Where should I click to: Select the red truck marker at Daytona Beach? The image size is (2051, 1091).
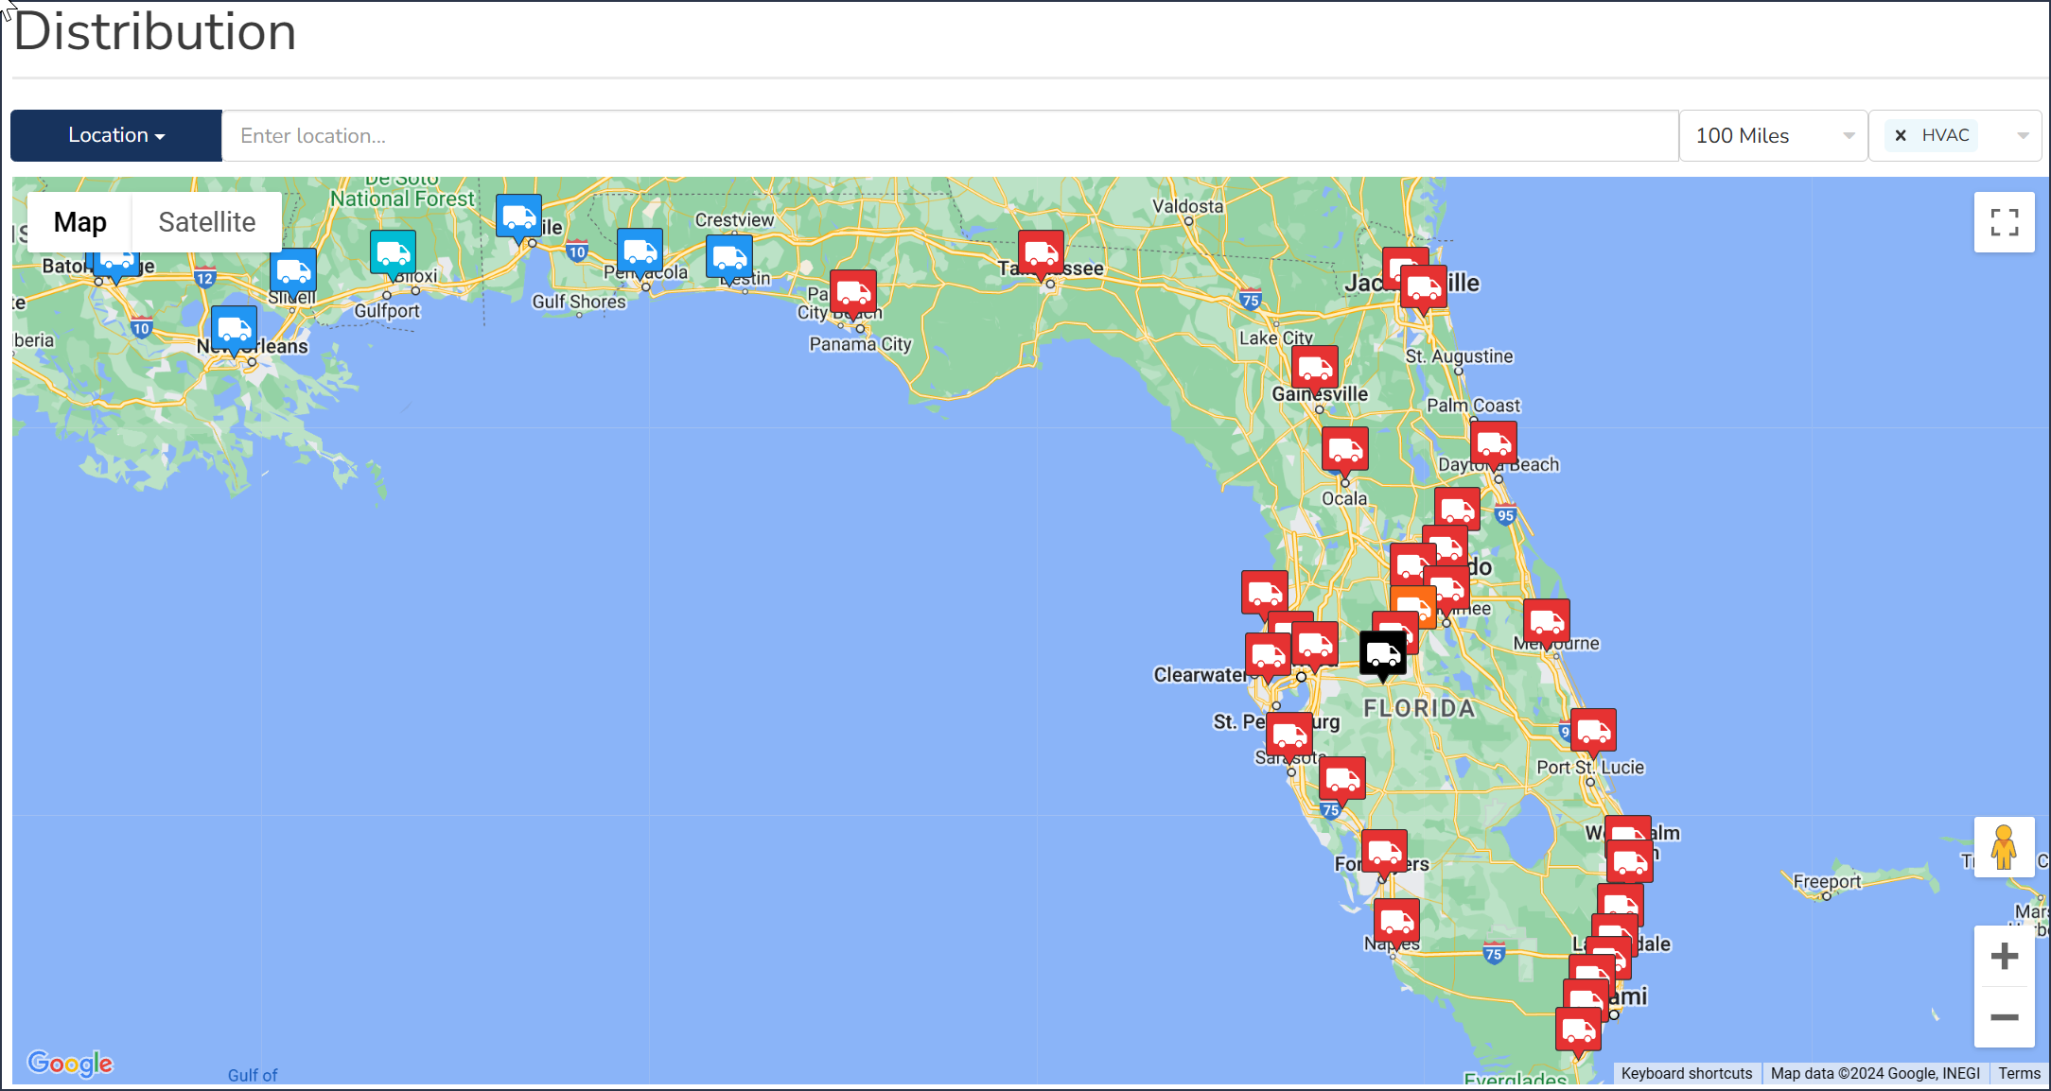pos(1494,445)
